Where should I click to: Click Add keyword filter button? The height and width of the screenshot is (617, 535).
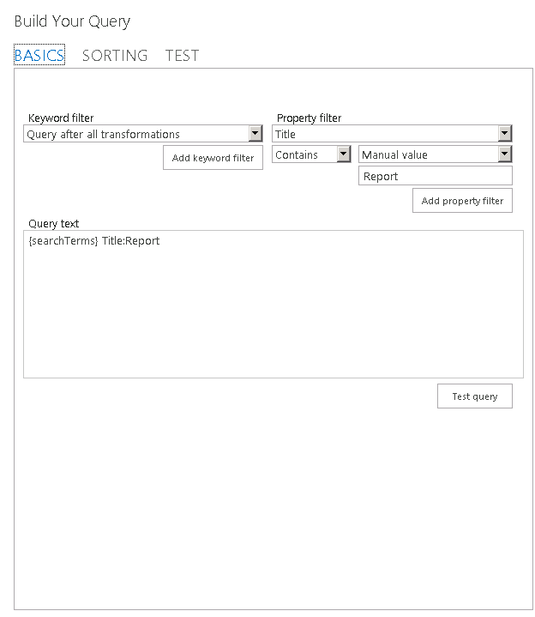coord(213,158)
